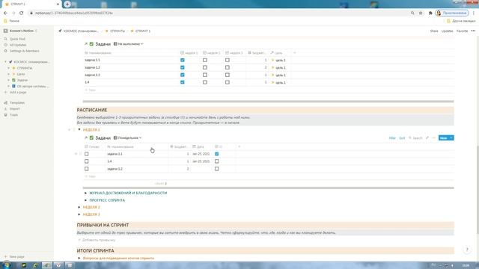
Task: Go to СПРИНТЫ breadcrumb
Action: (x=115, y=31)
